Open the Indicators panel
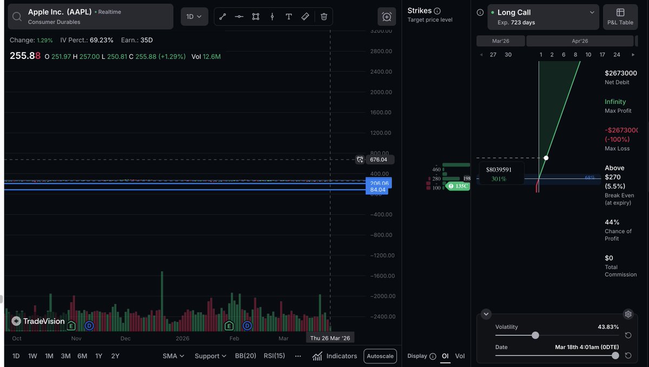This screenshot has height=367, width=649. [335, 356]
